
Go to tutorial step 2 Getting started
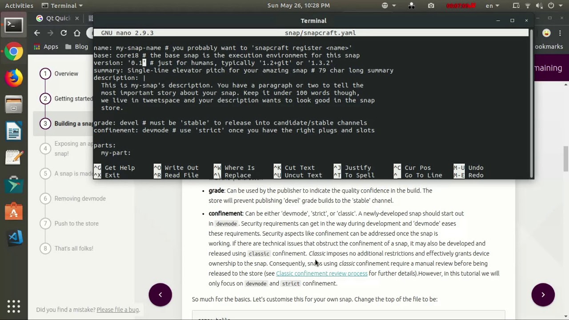[66, 99]
